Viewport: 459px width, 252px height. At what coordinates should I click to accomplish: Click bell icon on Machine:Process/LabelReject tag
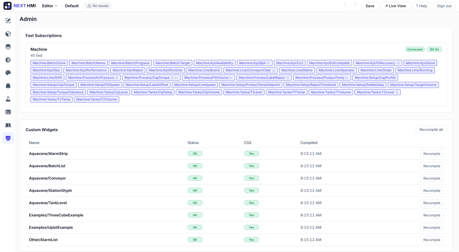point(288,78)
